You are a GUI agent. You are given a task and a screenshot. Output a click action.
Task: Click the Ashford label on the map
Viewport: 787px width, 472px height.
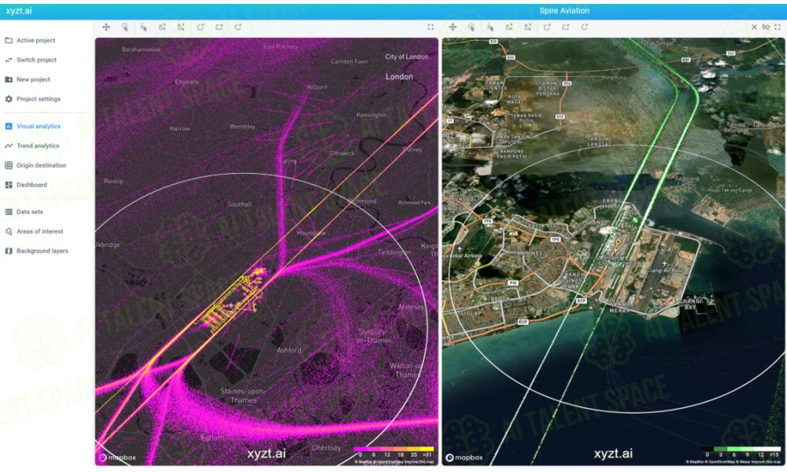(x=289, y=350)
